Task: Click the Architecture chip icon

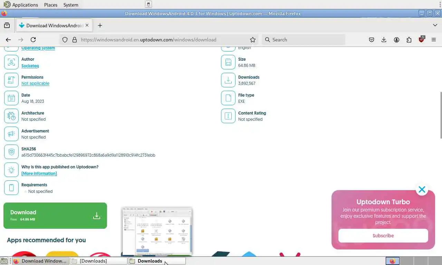Action: click(11, 116)
